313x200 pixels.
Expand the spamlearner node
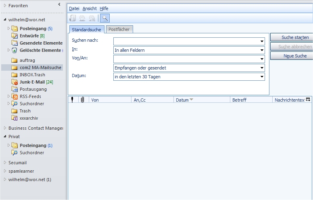pos(5,171)
